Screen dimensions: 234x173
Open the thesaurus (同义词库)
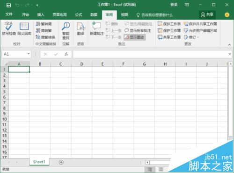click(24, 29)
